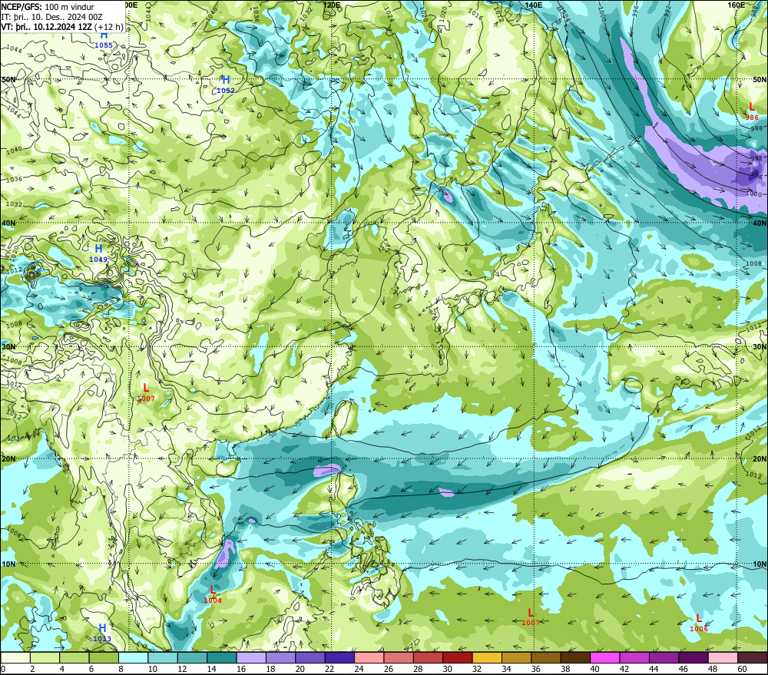Click the 50N latitude label on right edge
This screenshot has height=675, width=768.
(760, 79)
